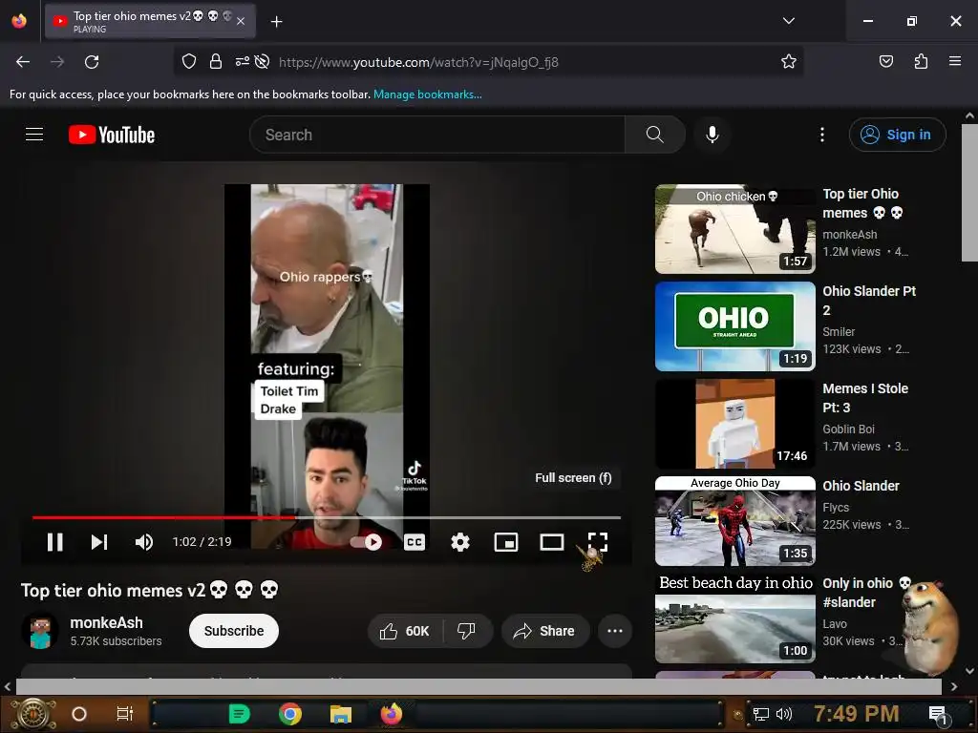Enter full screen mode

click(598, 542)
